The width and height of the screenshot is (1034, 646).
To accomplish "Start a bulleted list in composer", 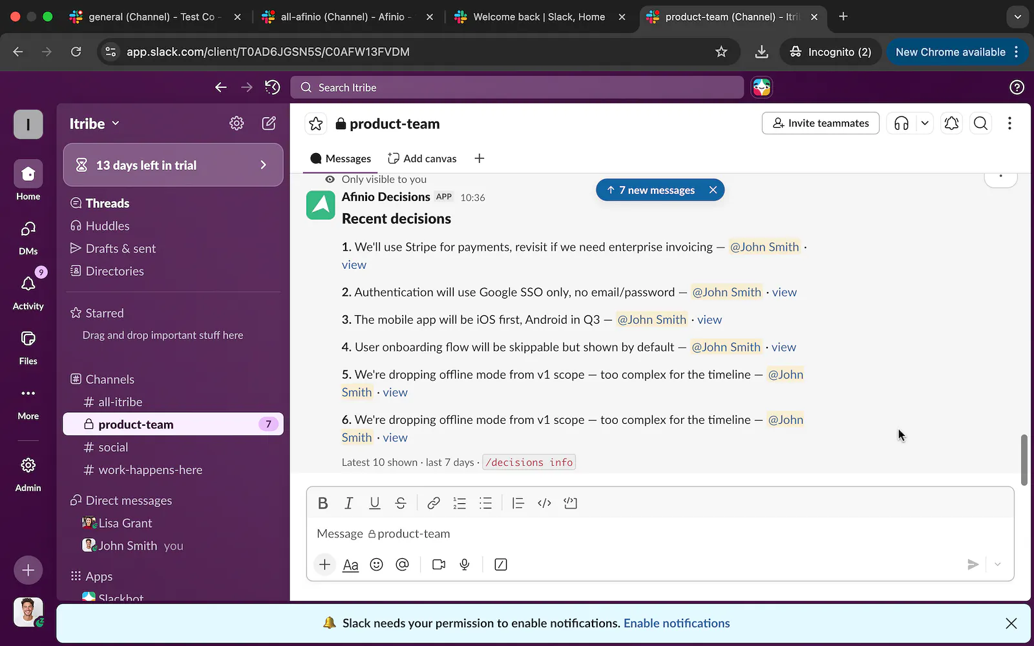I will click(x=485, y=503).
